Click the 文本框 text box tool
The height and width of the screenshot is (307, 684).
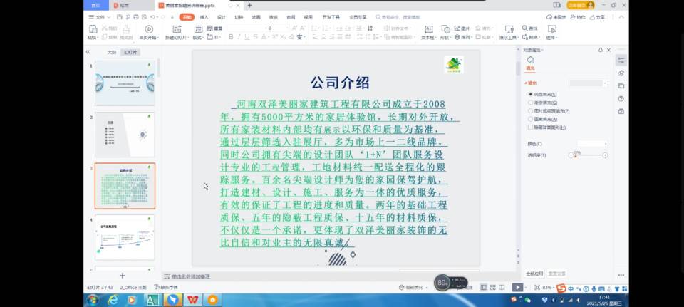click(x=428, y=29)
